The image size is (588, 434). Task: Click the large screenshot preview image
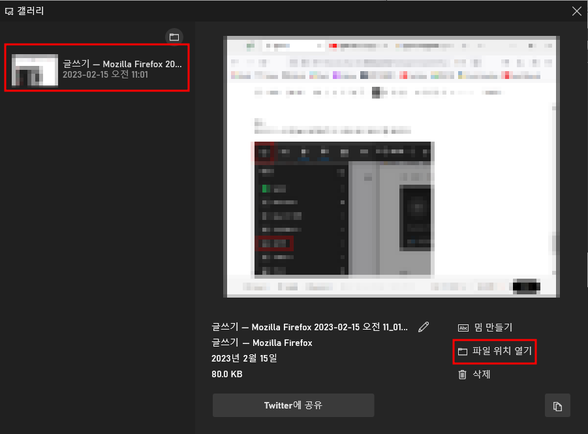(x=391, y=166)
